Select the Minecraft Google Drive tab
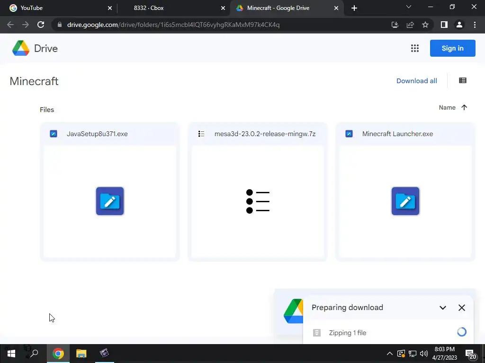Viewport: 485px width, 363px height. click(287, 8)
